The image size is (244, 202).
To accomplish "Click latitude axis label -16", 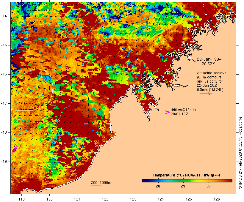I will [4, 74].
